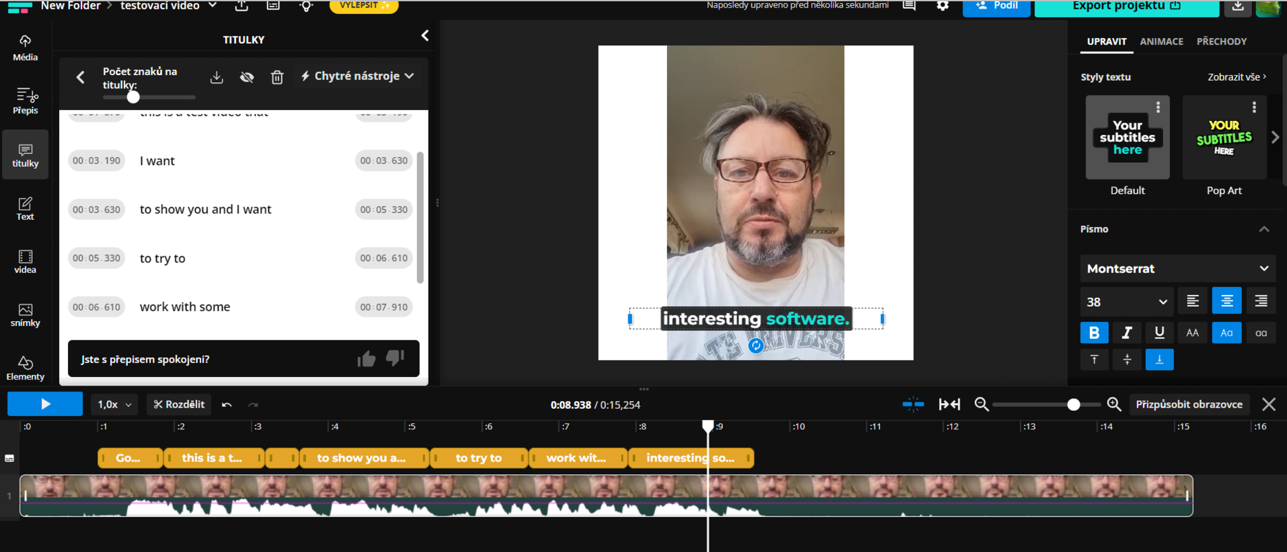This screenshot has width=1287, height=552.
Task: Edit start time 00:03.190
Action: point(96,160)
